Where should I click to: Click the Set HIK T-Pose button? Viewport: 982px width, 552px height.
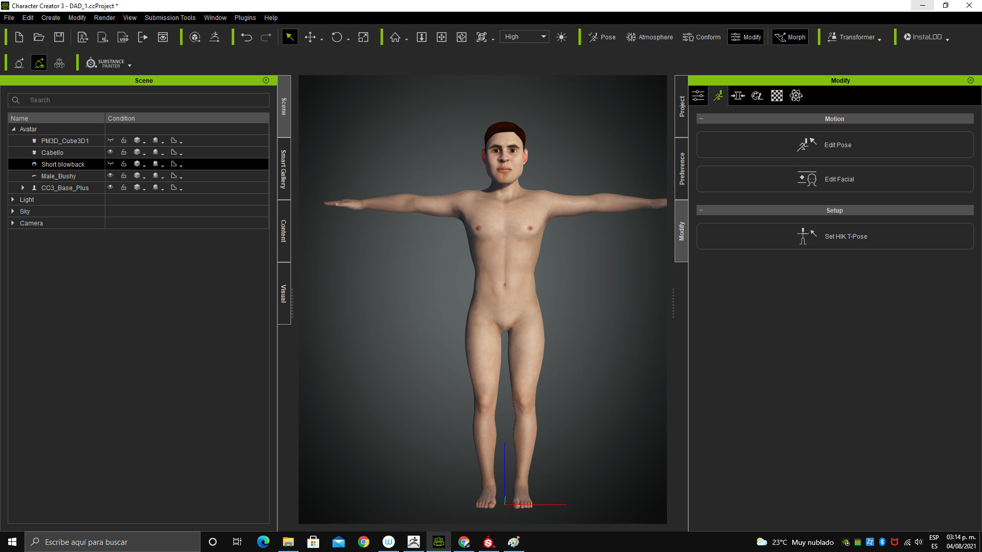coord(835,236)
